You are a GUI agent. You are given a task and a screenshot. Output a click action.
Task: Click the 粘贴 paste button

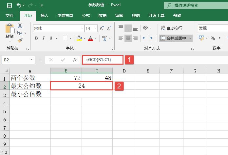coord(9,33)
